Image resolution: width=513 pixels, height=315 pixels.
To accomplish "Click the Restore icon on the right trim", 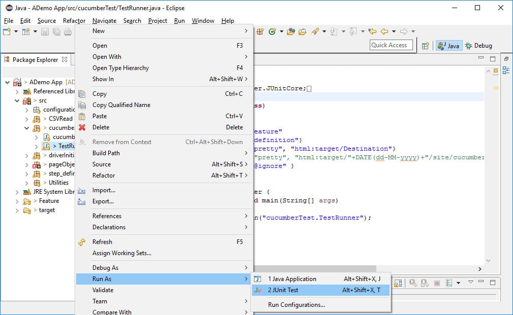I will pyautogui.click(x=506, y=59).
